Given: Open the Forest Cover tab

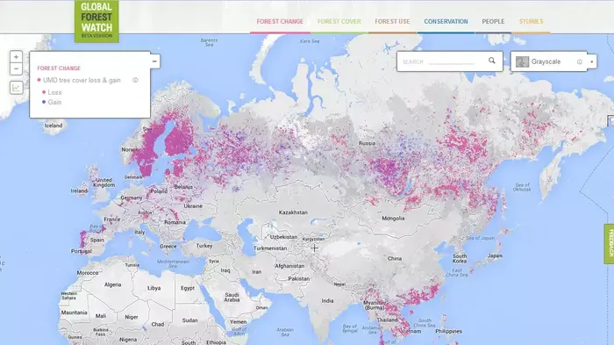Looking at the screenshot, I should coord(339,22).
